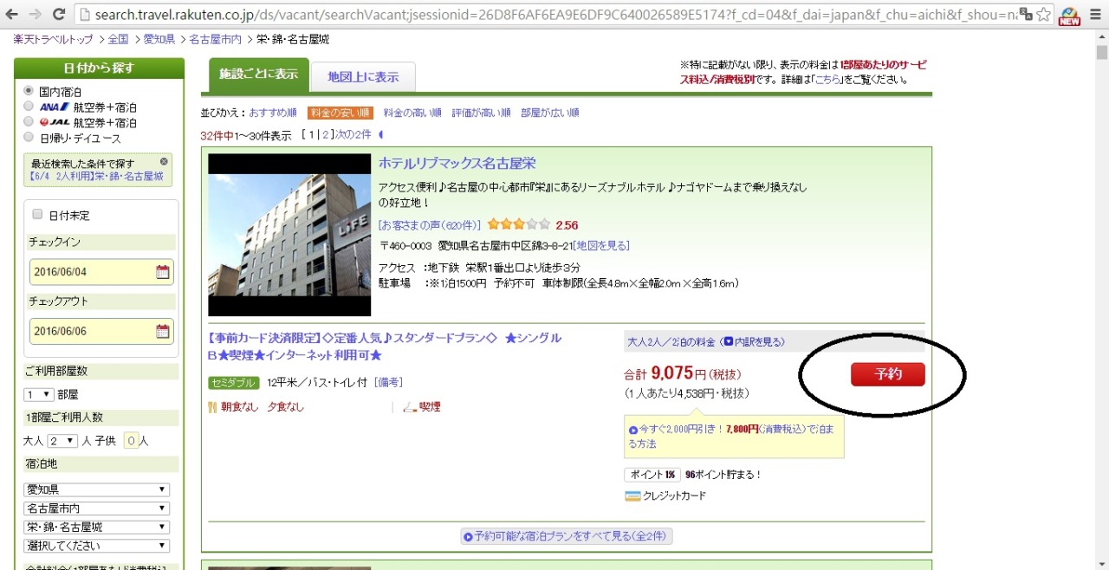Reload the page with refresh icon
1109x570 pixels.
[x=59, y=14]
